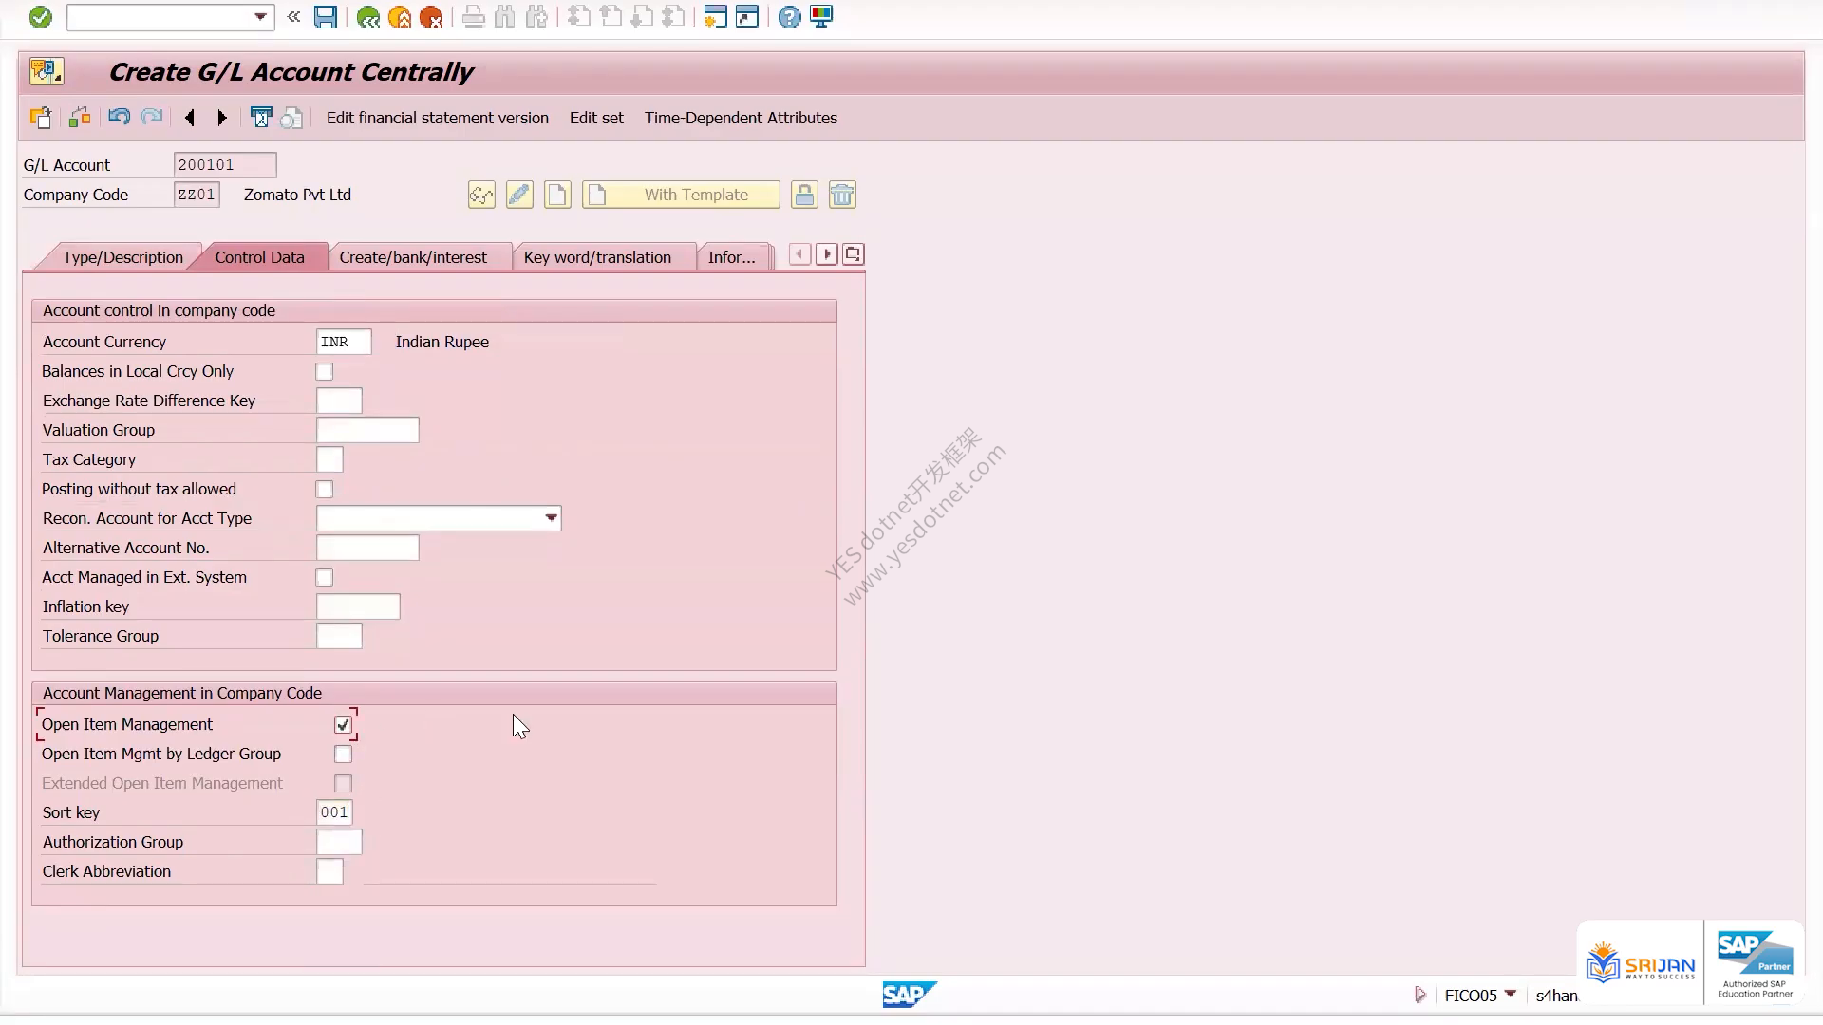Click the green checkmark Enter icon

pos(40,17)
